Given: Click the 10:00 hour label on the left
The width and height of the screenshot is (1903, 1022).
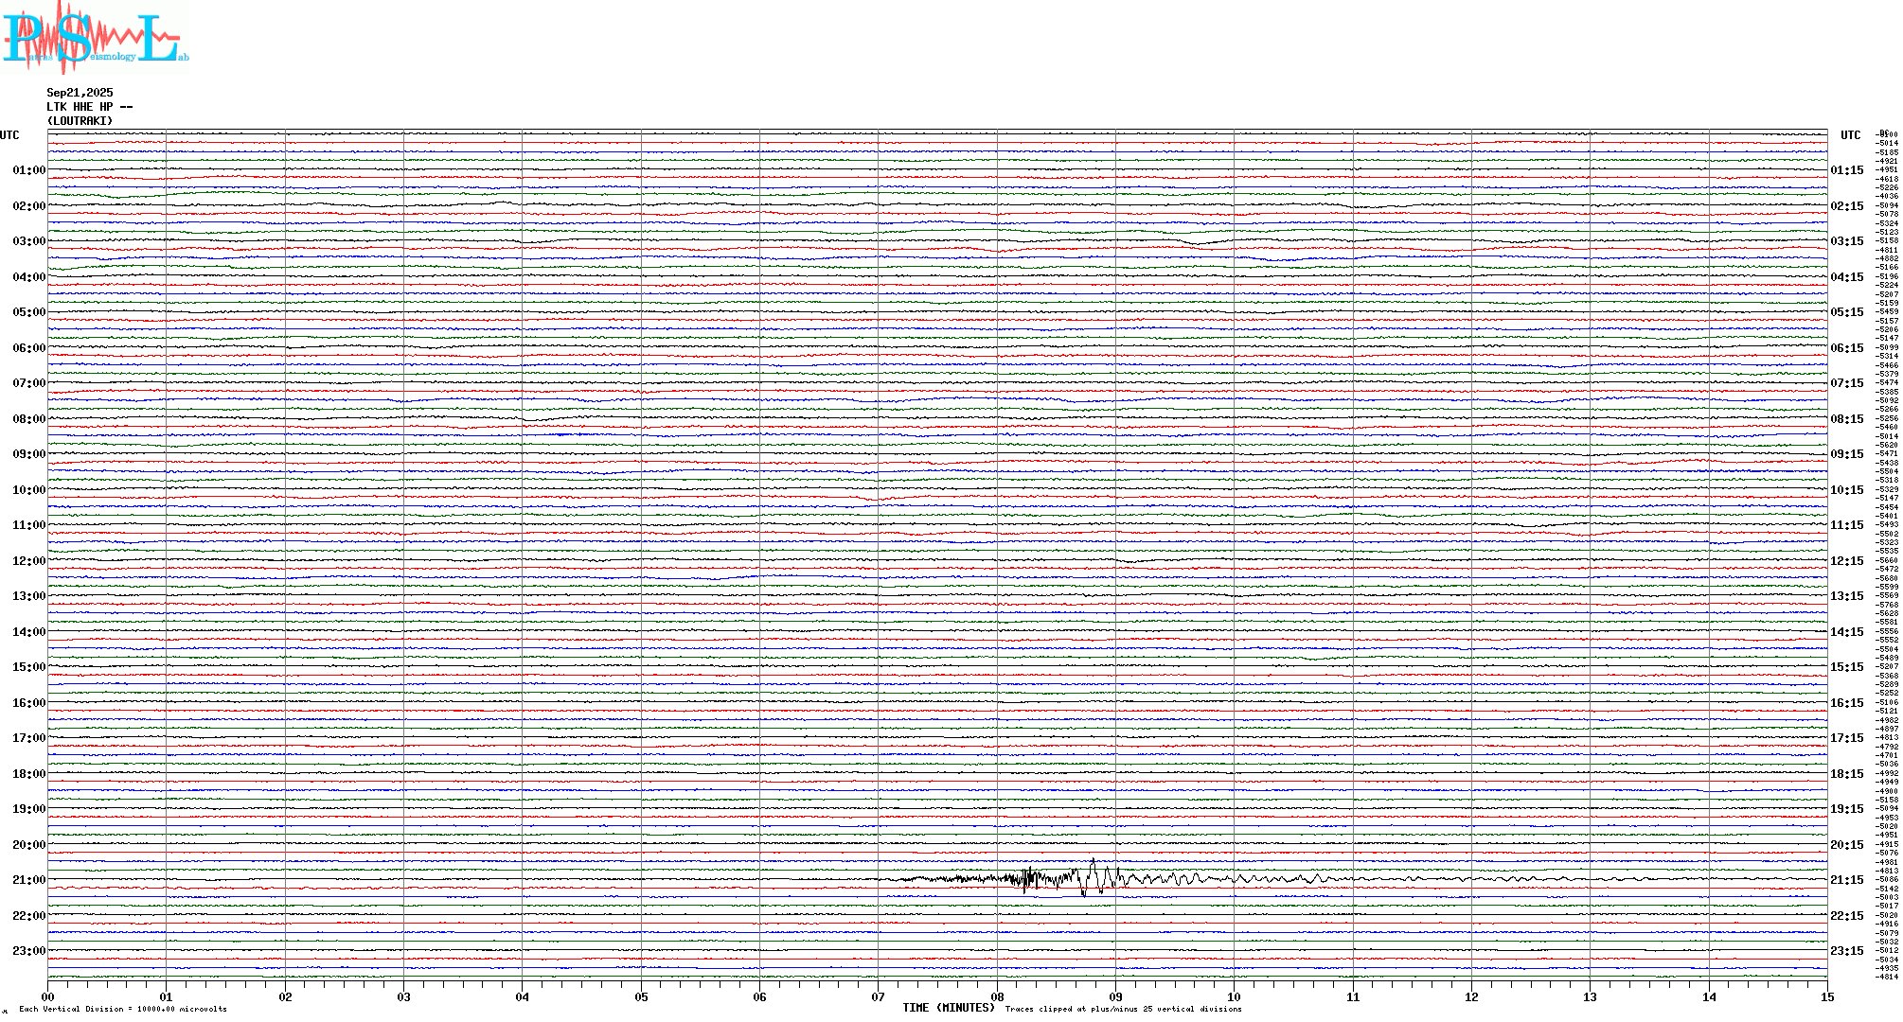Looking at the screenshot, I should tap(29, 490).
